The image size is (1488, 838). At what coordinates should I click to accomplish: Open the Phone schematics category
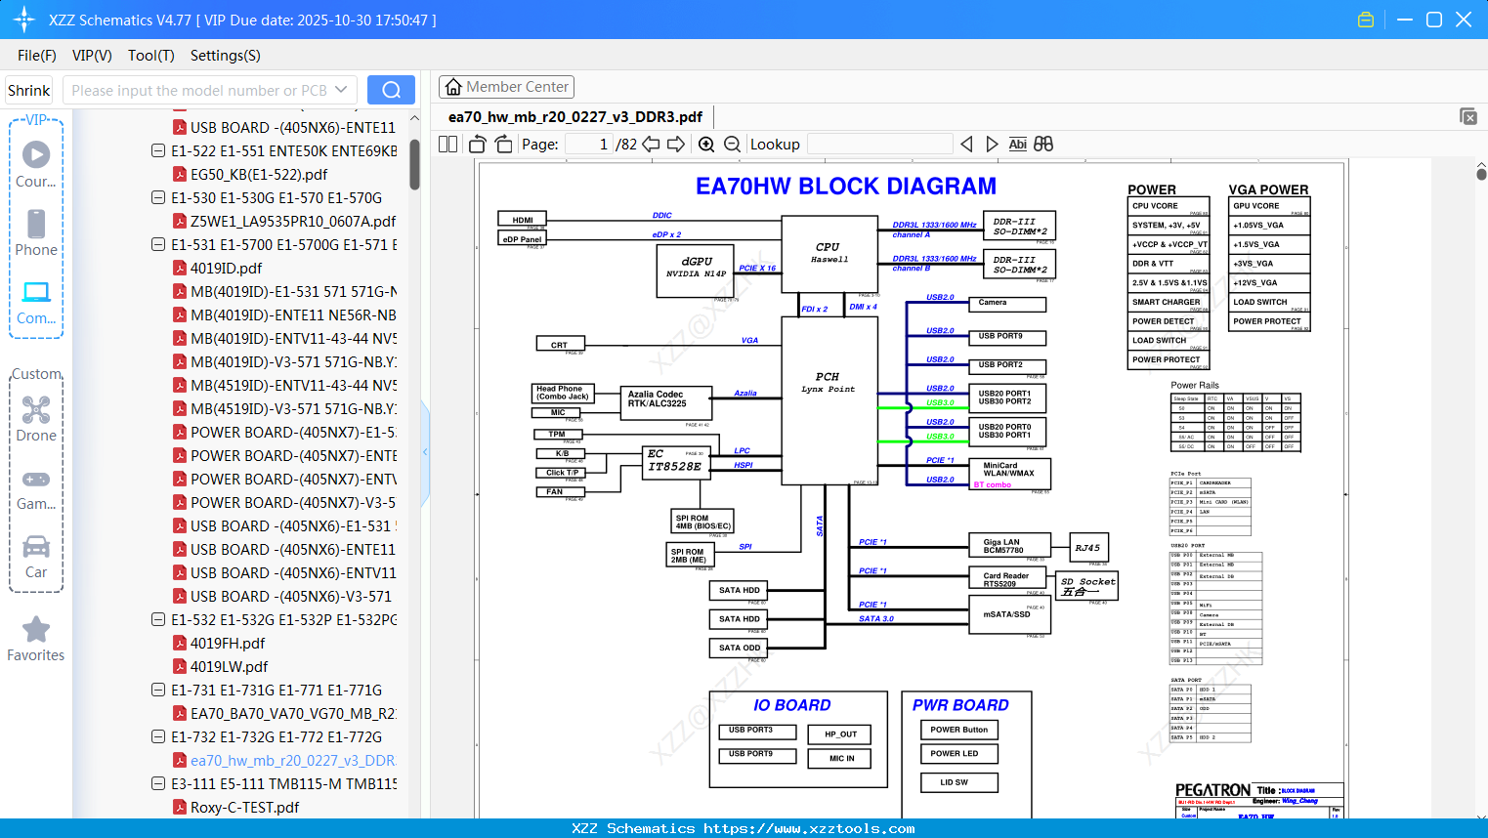[x=36, y=233]
